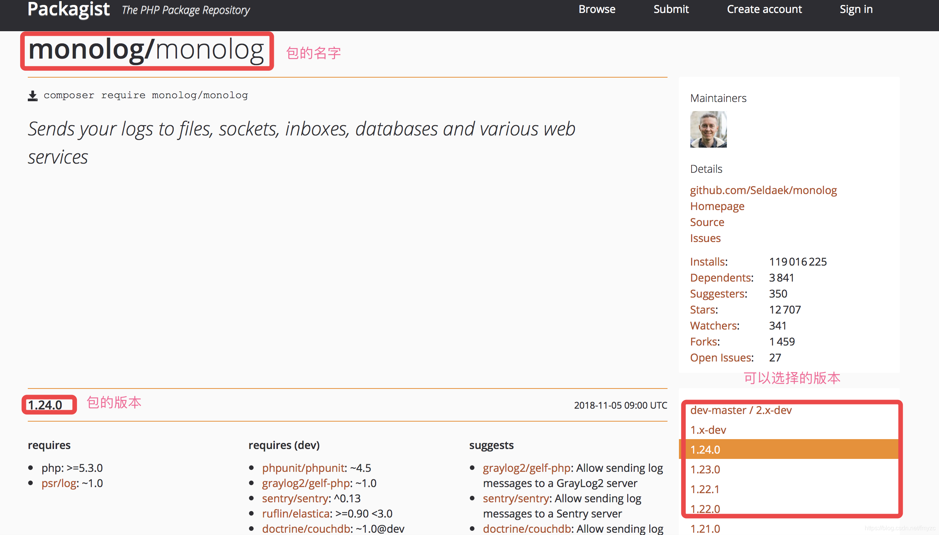Click the download icon beside composer require
Image resolution: width=939 pixels, height=535 pixels.
33,96
